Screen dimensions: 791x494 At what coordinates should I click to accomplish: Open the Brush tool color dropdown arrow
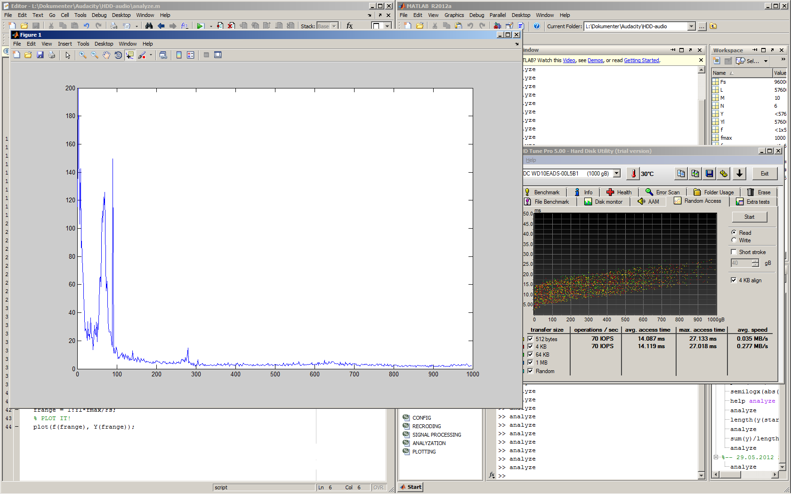point(151,55)
